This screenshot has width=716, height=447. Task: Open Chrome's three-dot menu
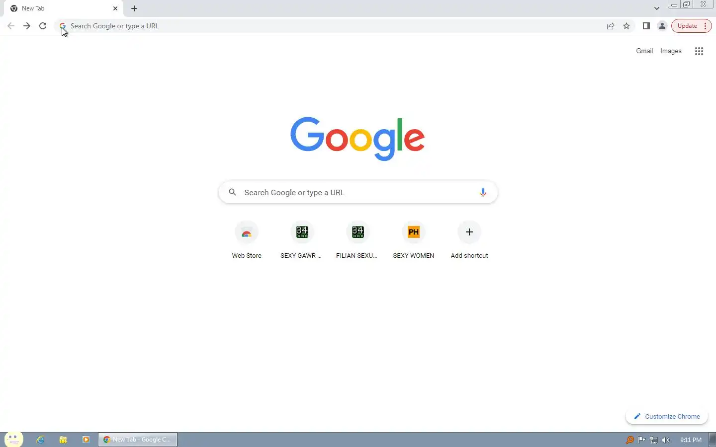tap(706, 26)
